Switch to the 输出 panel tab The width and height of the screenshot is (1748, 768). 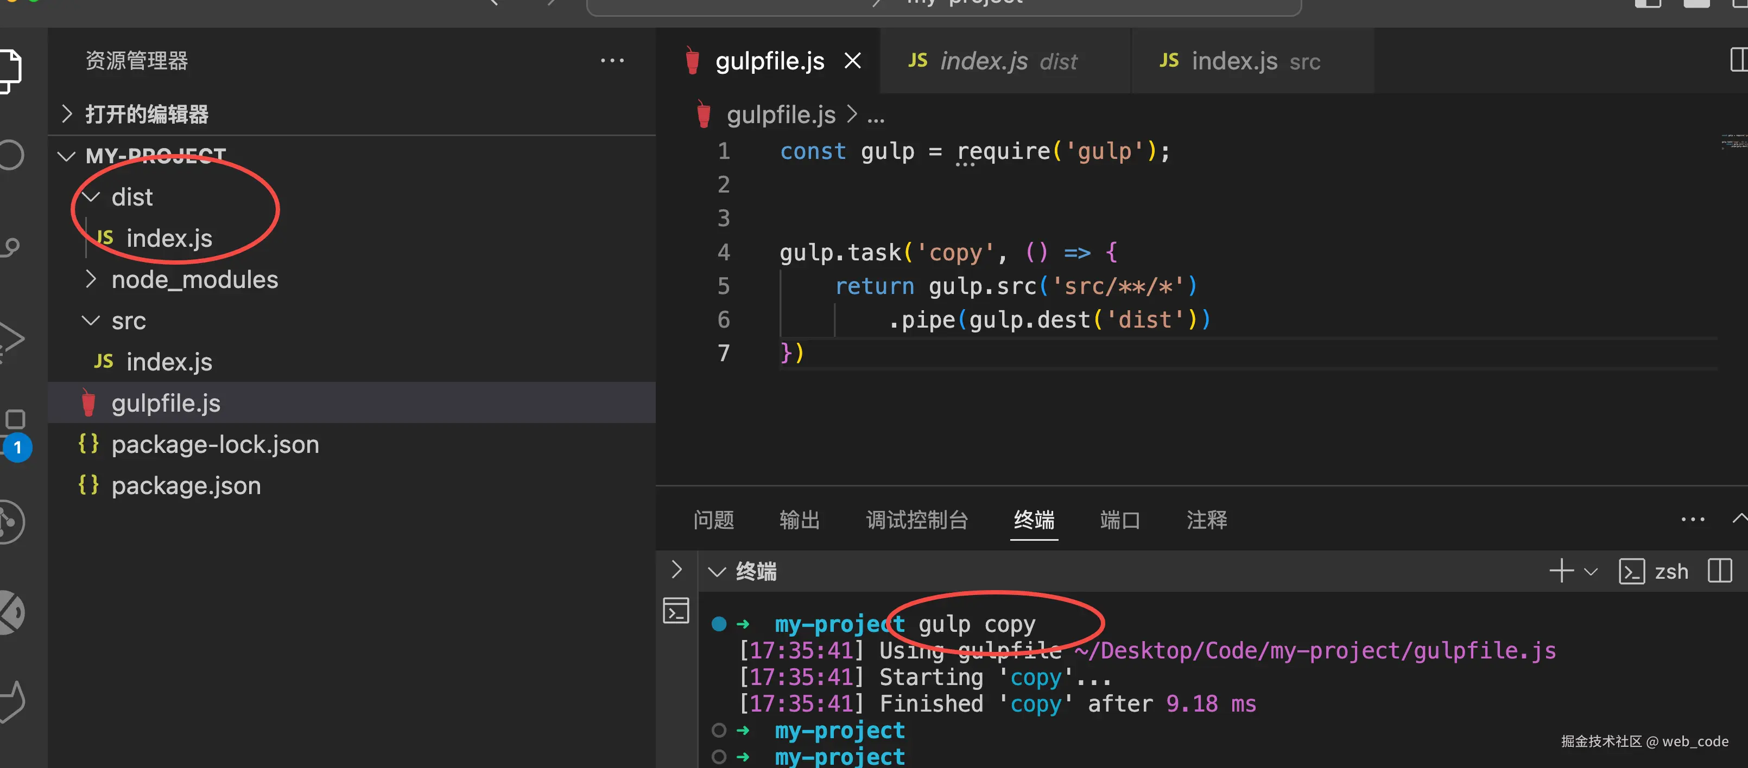click(x=799, y=520)
